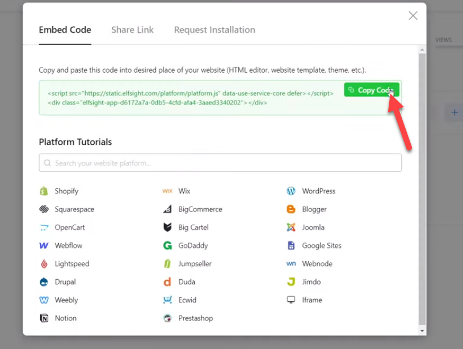
Task: Open the Notion tutorial link
Action: point(66,318)
